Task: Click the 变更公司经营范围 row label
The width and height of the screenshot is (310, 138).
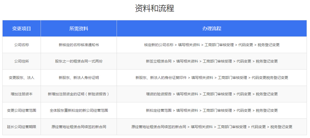Action: (22, 110)
